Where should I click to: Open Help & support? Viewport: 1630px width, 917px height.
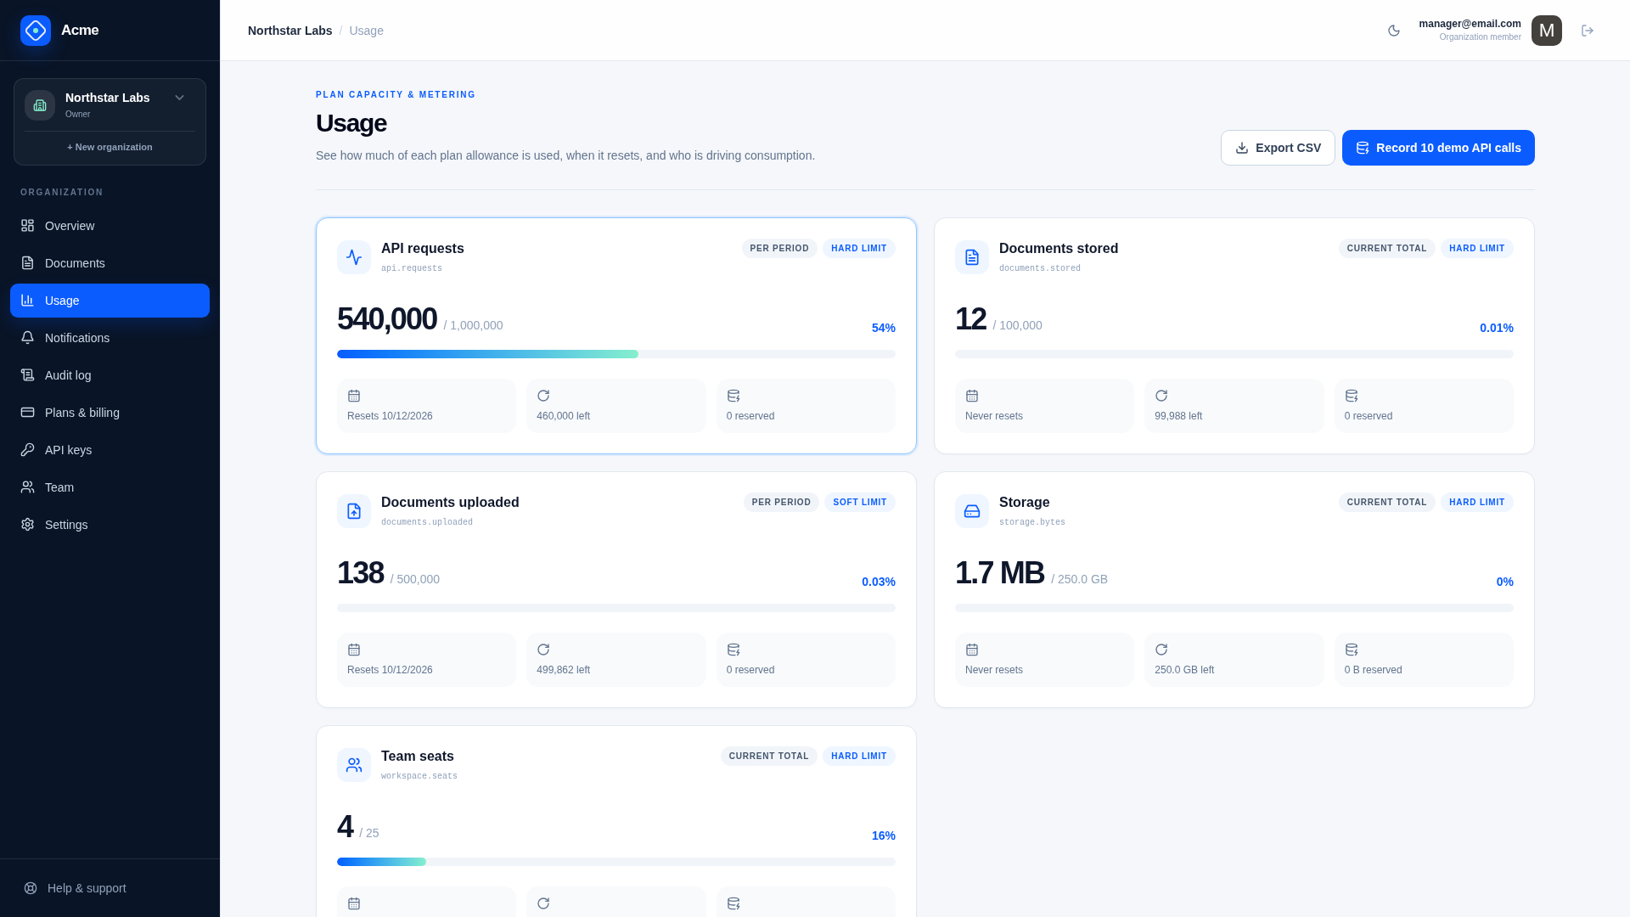(x=110, y=888)
